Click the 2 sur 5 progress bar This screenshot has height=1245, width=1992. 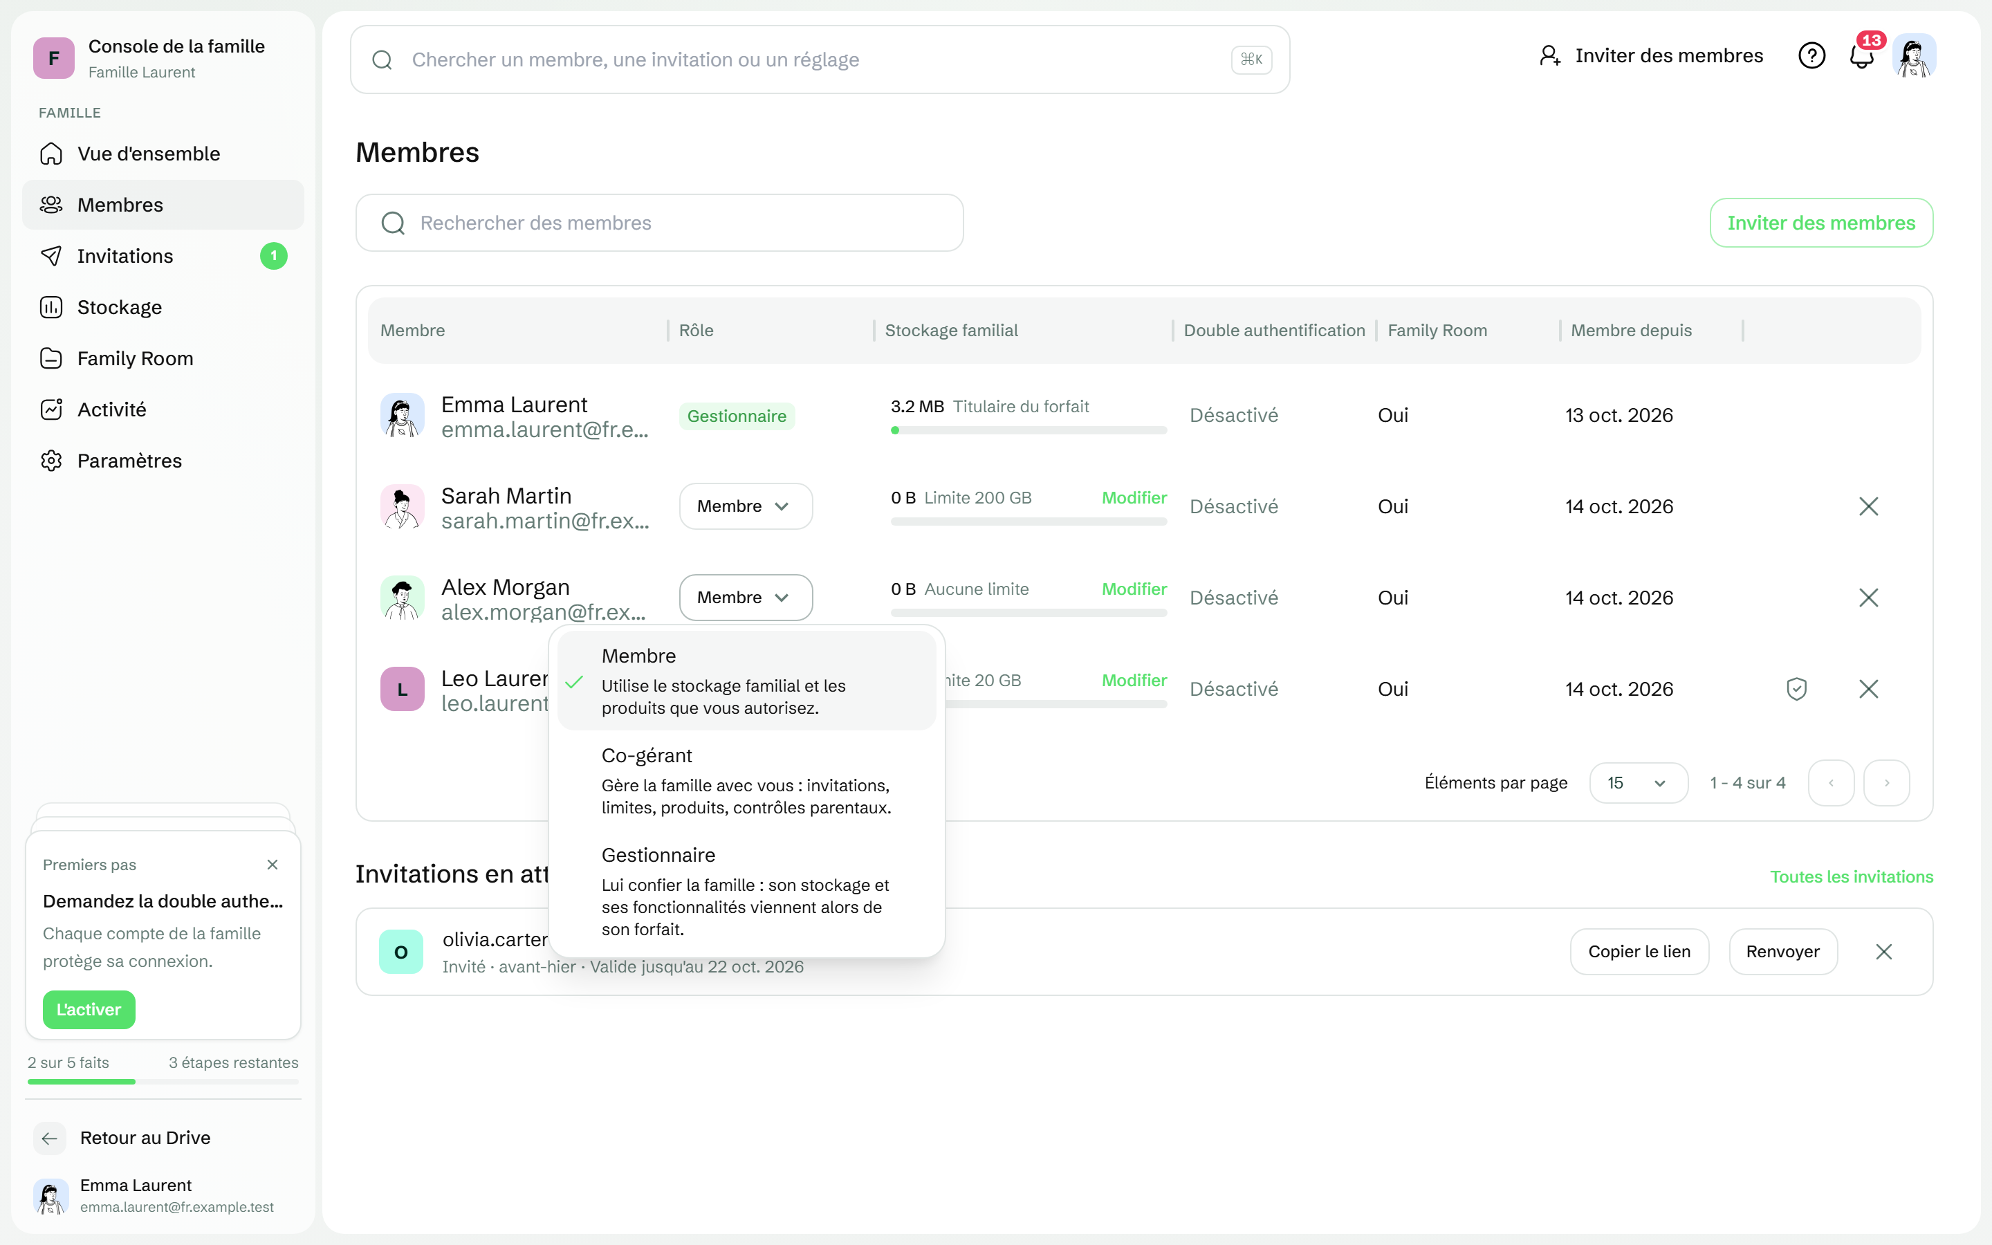coord(163,1082)
